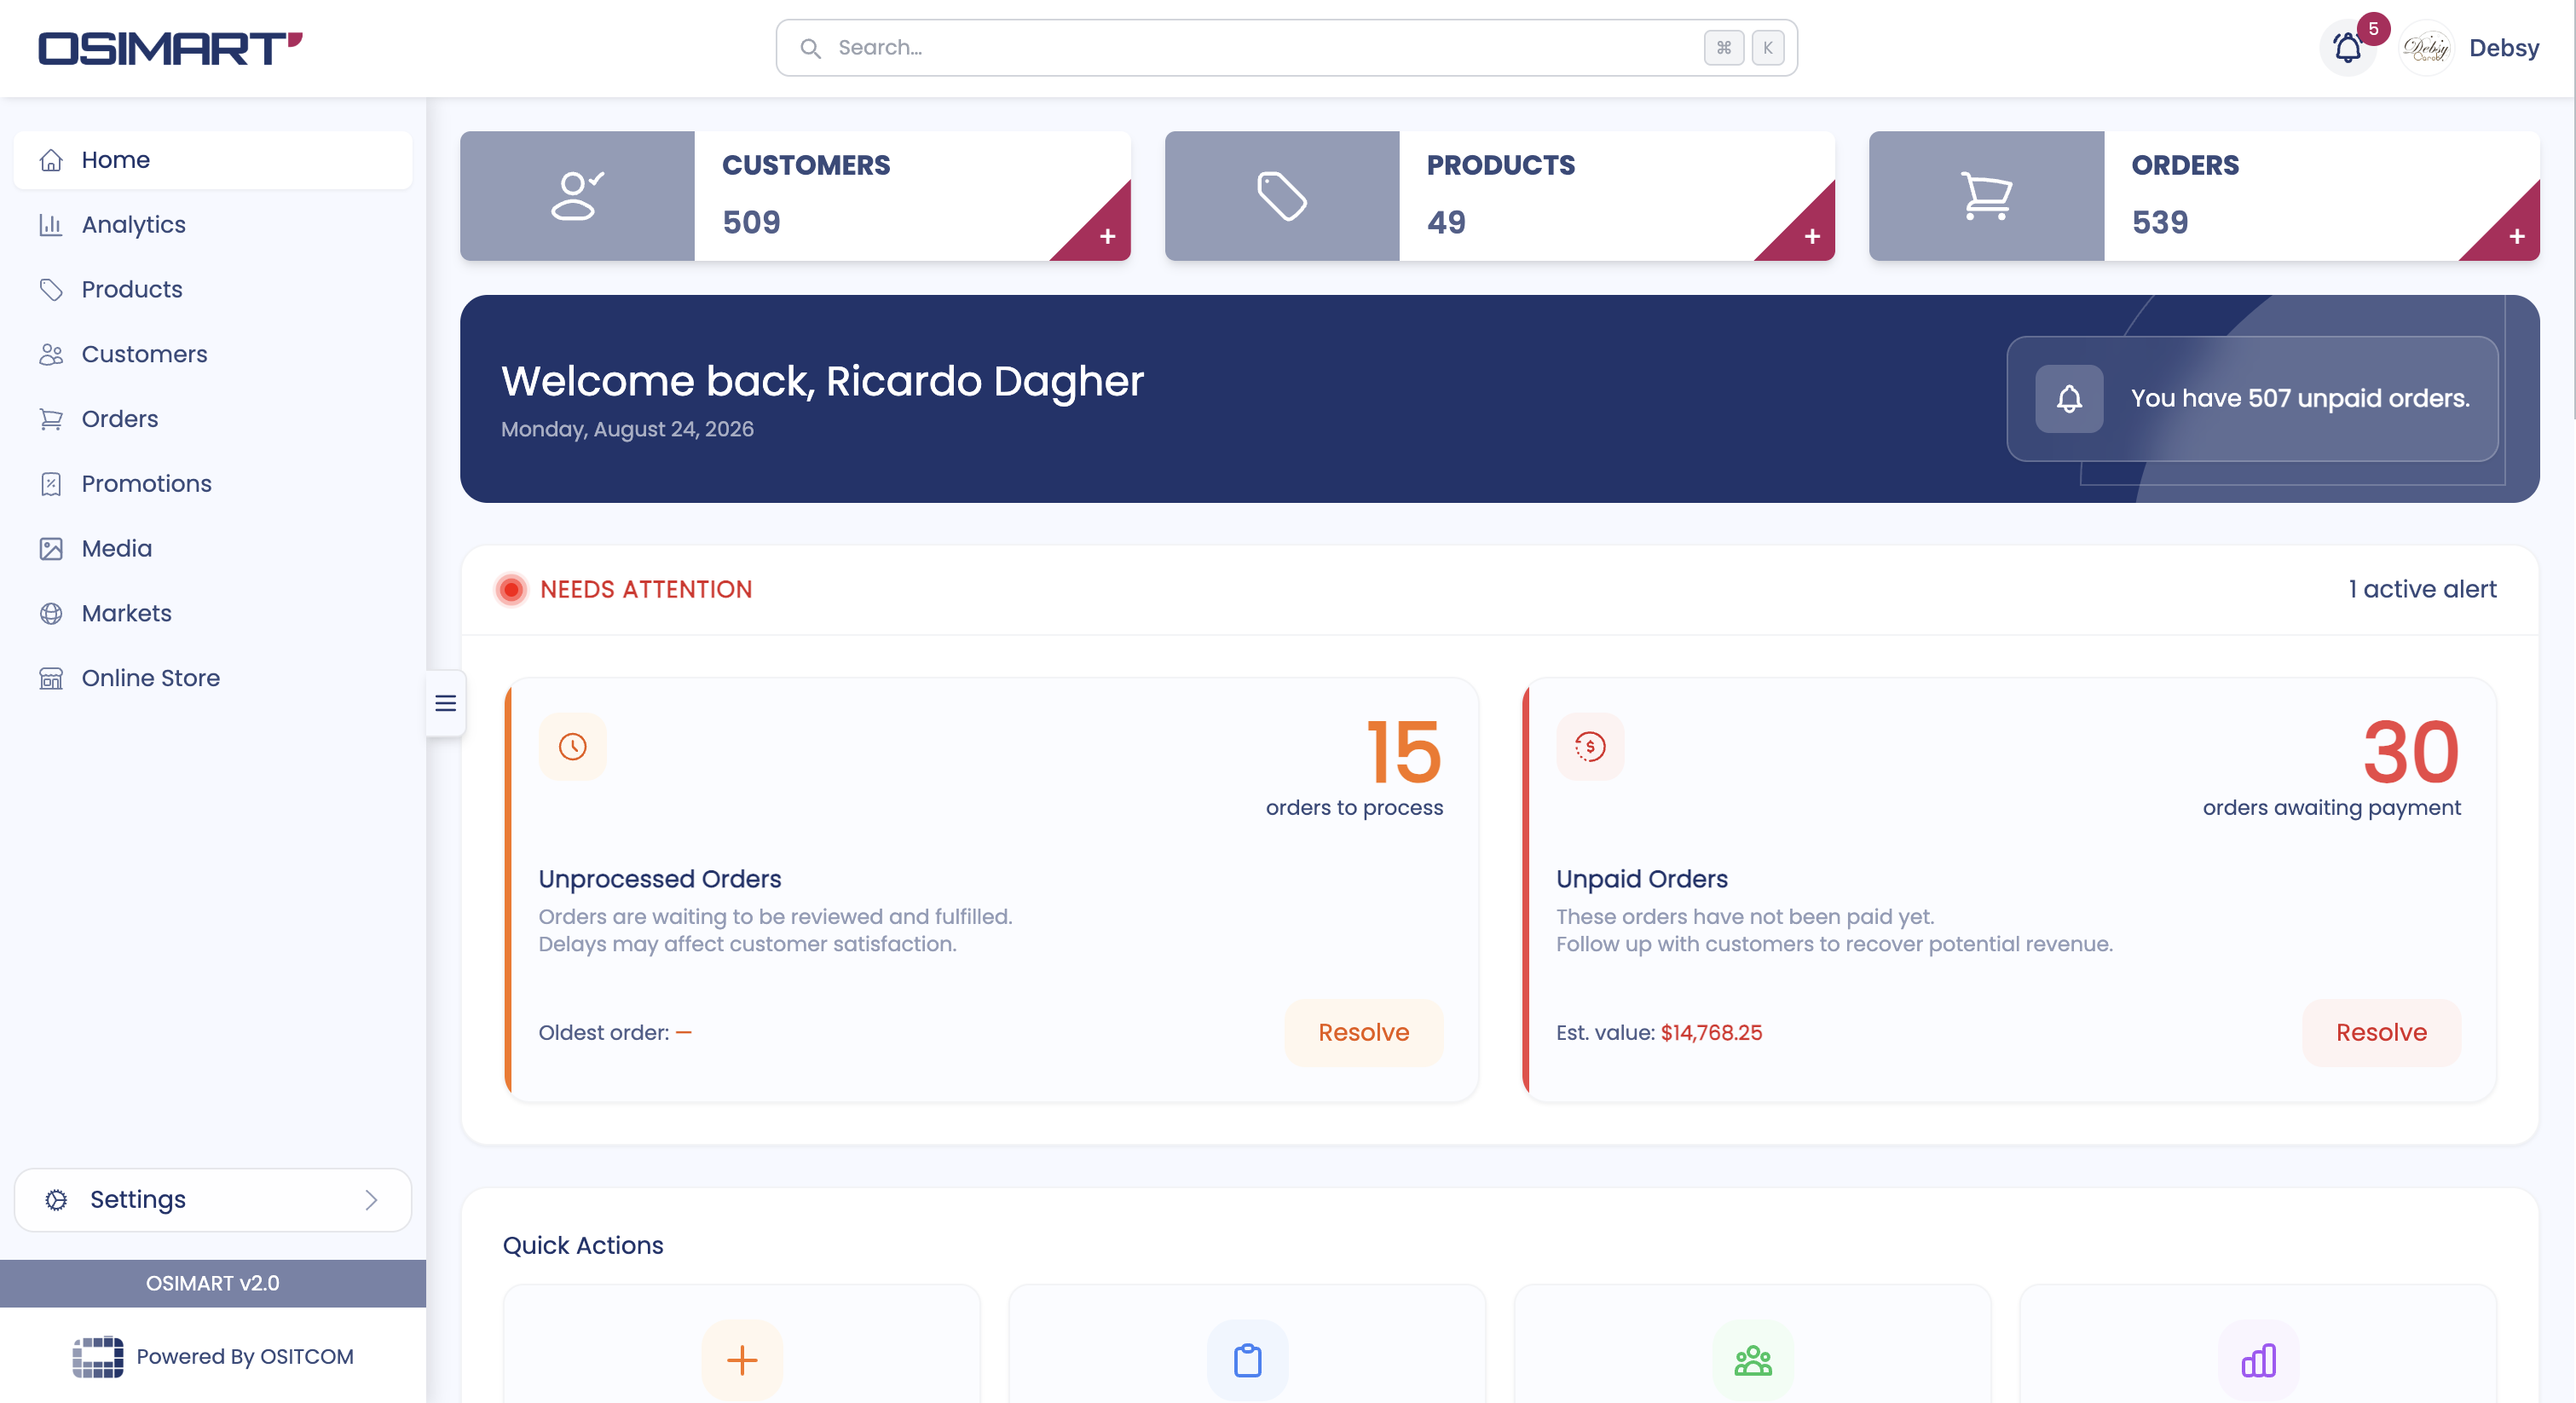Open Markets in sidebar
Screen dimensions: 2576x1403
[x=213, y=613]
